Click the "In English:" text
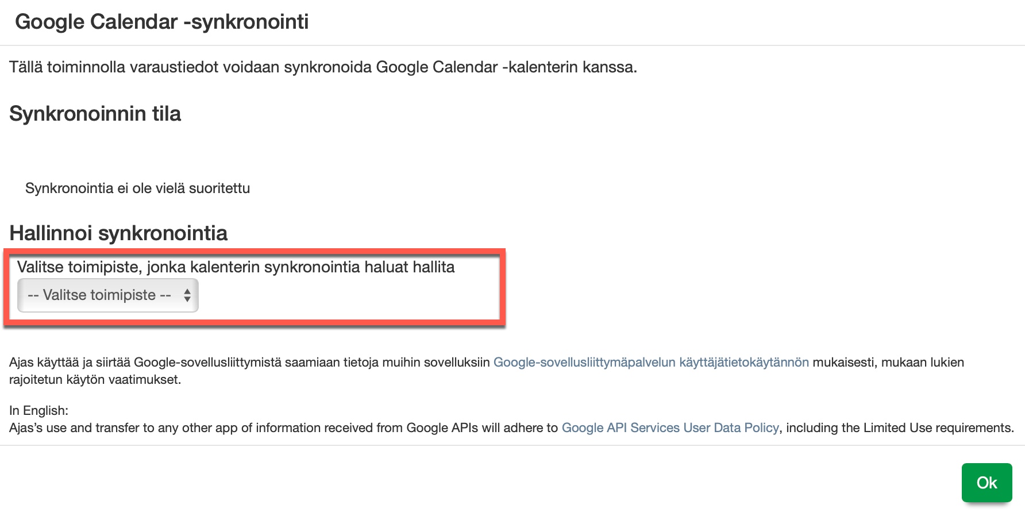Viewport: 1025px width, 516px height. pyautogui.click(x=38, y=411)
